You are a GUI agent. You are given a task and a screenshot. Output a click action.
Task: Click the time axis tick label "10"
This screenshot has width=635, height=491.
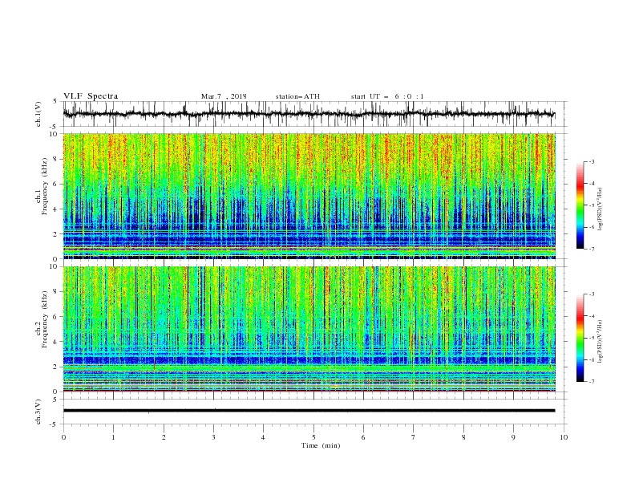tap(564, 437)
